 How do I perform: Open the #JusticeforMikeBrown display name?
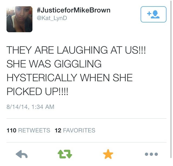74,10
